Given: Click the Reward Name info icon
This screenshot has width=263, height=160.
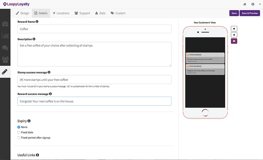Looking at the screenshot, I should 37,21.
